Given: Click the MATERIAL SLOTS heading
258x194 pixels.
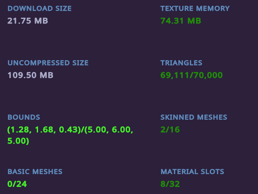Looking at the screenshot, I should tap(193, 171).
